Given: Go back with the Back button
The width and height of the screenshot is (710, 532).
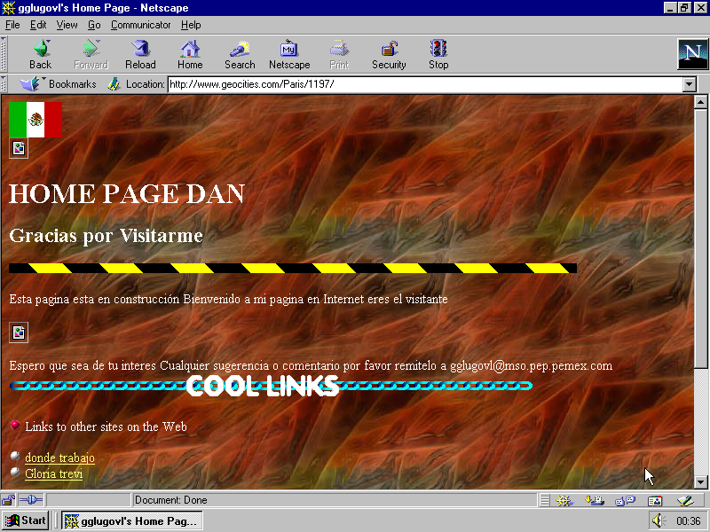Looking at the screenshot, I should (41, 54).
